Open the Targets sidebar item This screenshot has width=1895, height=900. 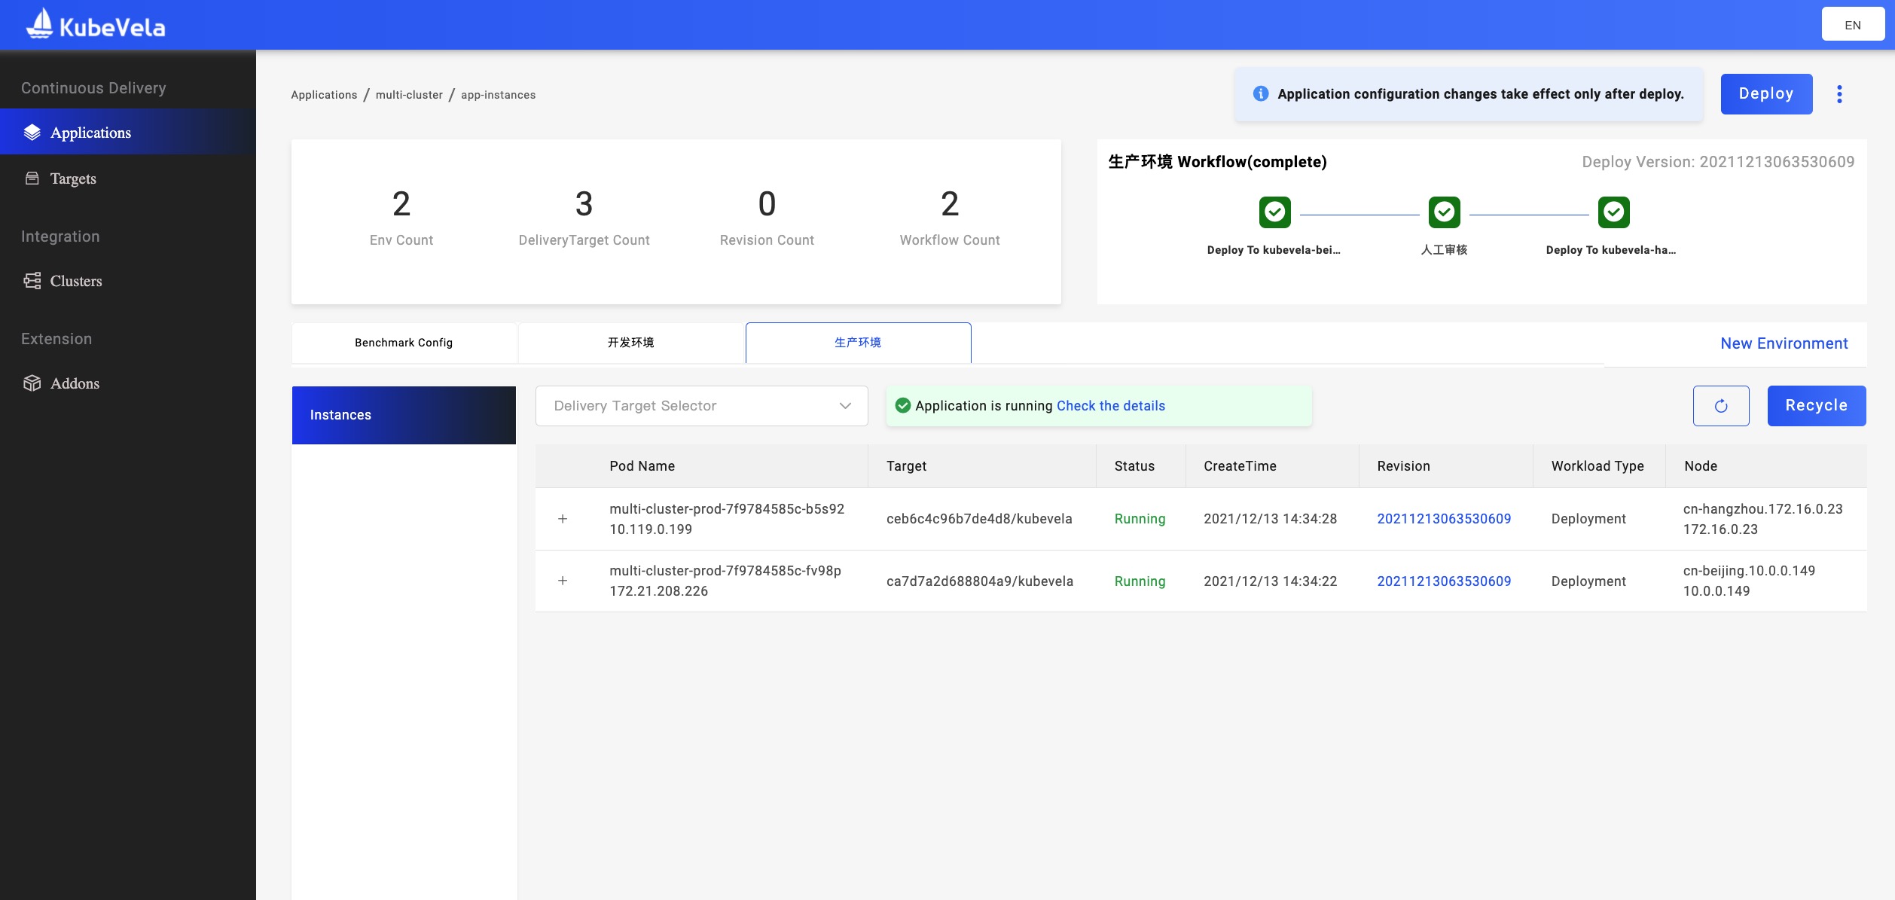pyautogui.click(x=72, y=178)
